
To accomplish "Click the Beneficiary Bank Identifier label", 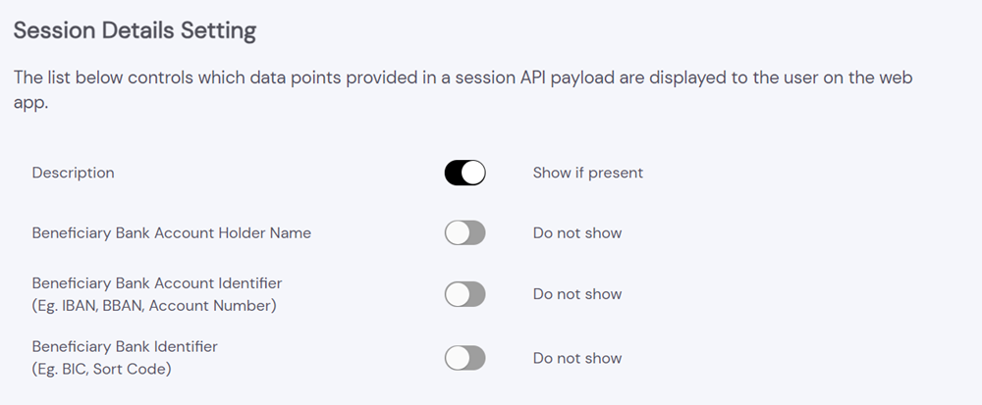I will (125, 346).
